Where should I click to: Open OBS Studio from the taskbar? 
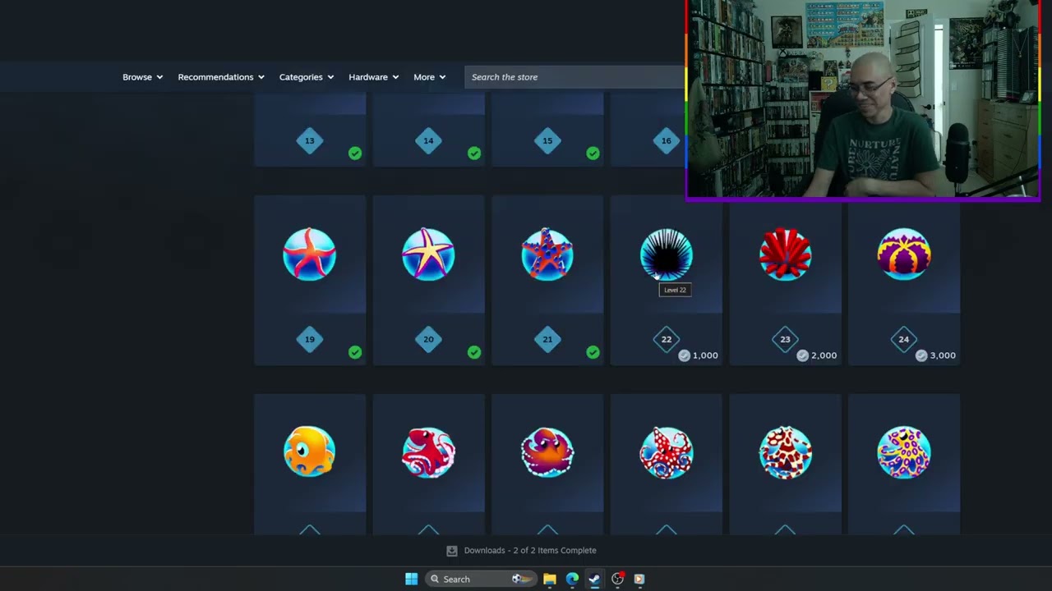coord(617,579)
